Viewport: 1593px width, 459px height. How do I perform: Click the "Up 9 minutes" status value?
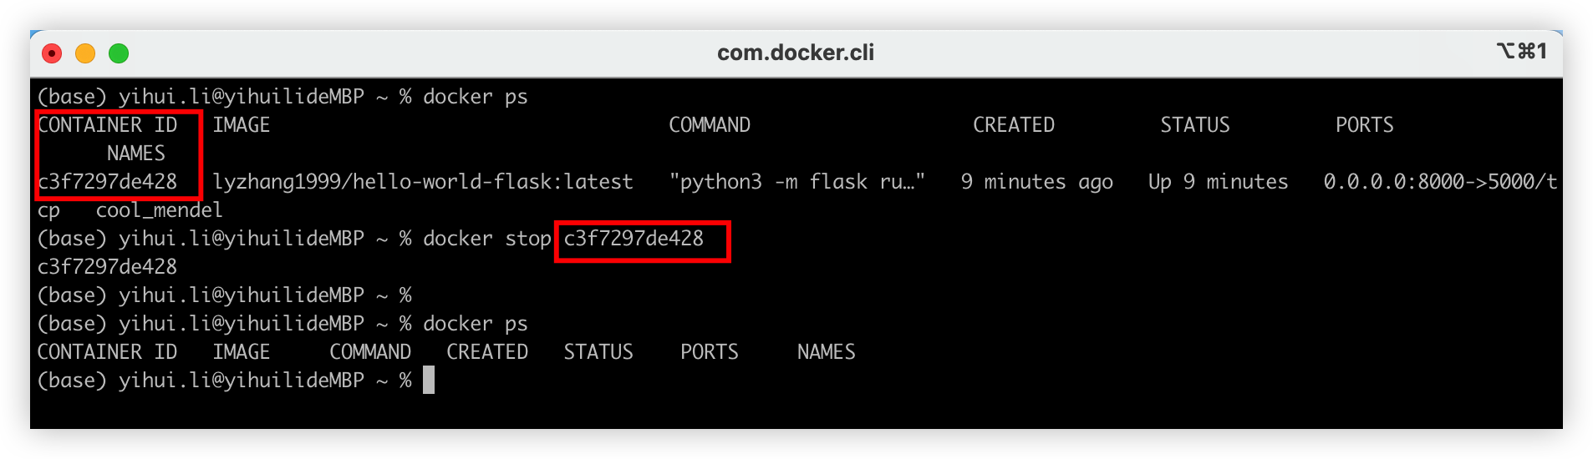[x=1218, y=182]
